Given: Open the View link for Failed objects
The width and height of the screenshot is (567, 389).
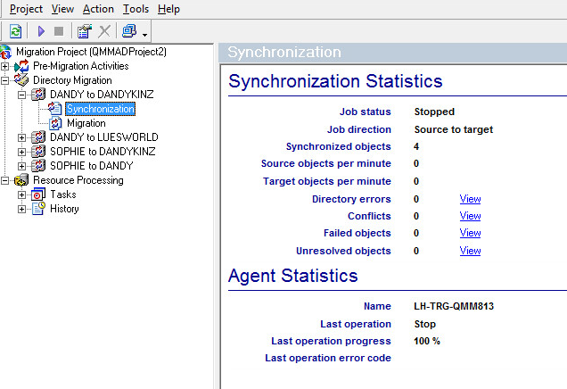Looking at the screenshot, I should click(470, 233).
